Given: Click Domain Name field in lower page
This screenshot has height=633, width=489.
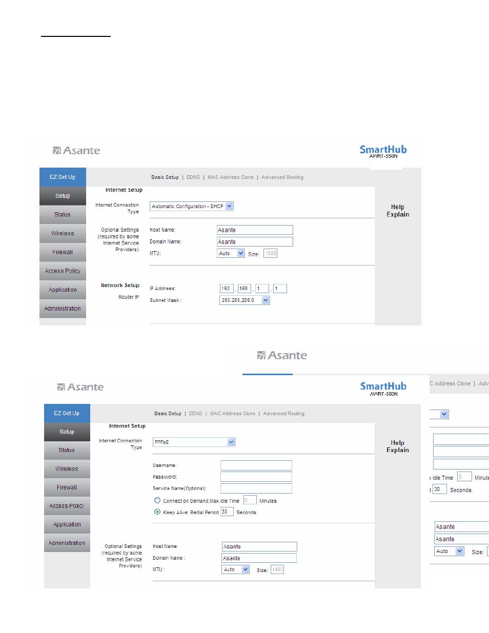Looking at the screenshot, I should pos(259,558).
